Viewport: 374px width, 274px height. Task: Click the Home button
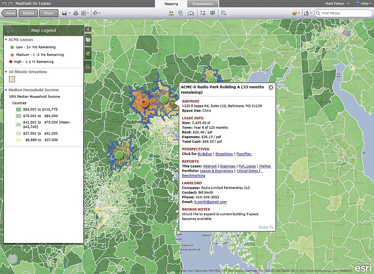pyautogui.click(x=9, y=13)
